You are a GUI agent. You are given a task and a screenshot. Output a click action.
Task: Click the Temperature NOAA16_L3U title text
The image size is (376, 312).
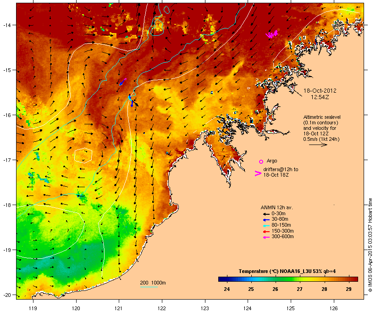287,272
